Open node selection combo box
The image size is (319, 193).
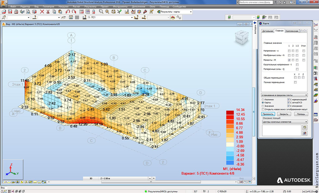[x=18, y=17]
